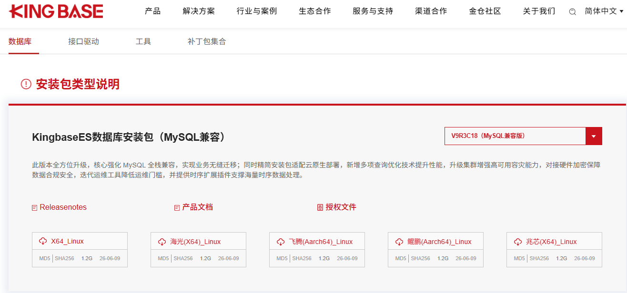Click SHA256 under 飞腾(Aarch64)_Linux
Viewport: 627px width, 293px height.
point(302,258)
